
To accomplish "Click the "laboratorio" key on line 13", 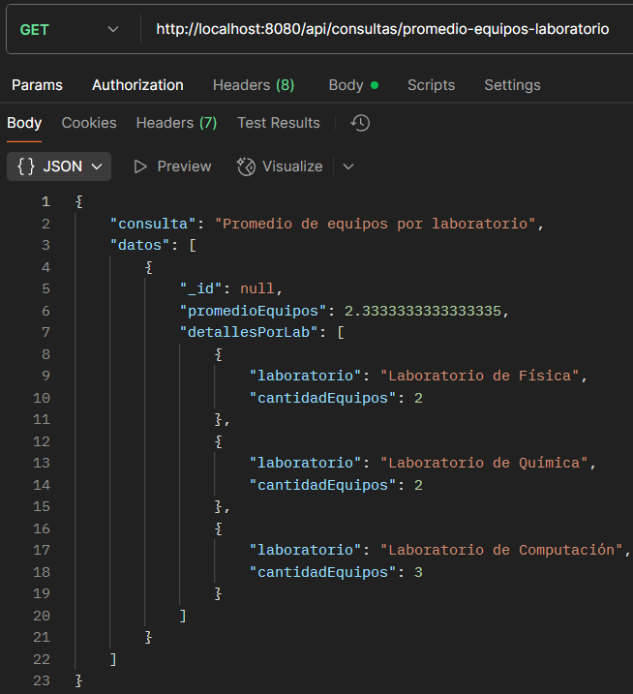I will coord(306,463).
